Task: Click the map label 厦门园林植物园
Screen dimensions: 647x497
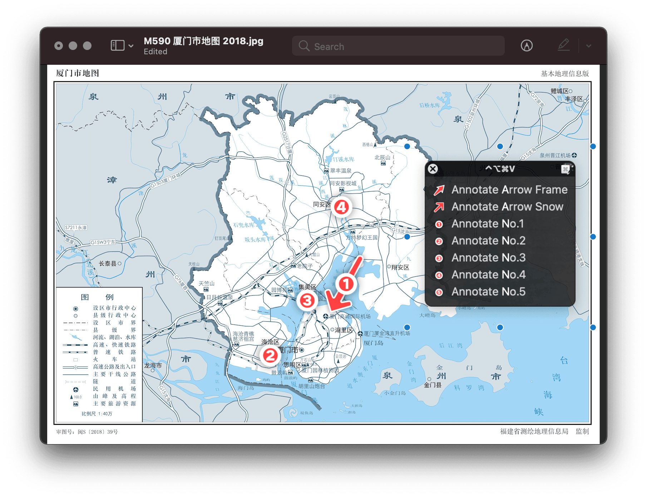Action: tap(321, 370)
